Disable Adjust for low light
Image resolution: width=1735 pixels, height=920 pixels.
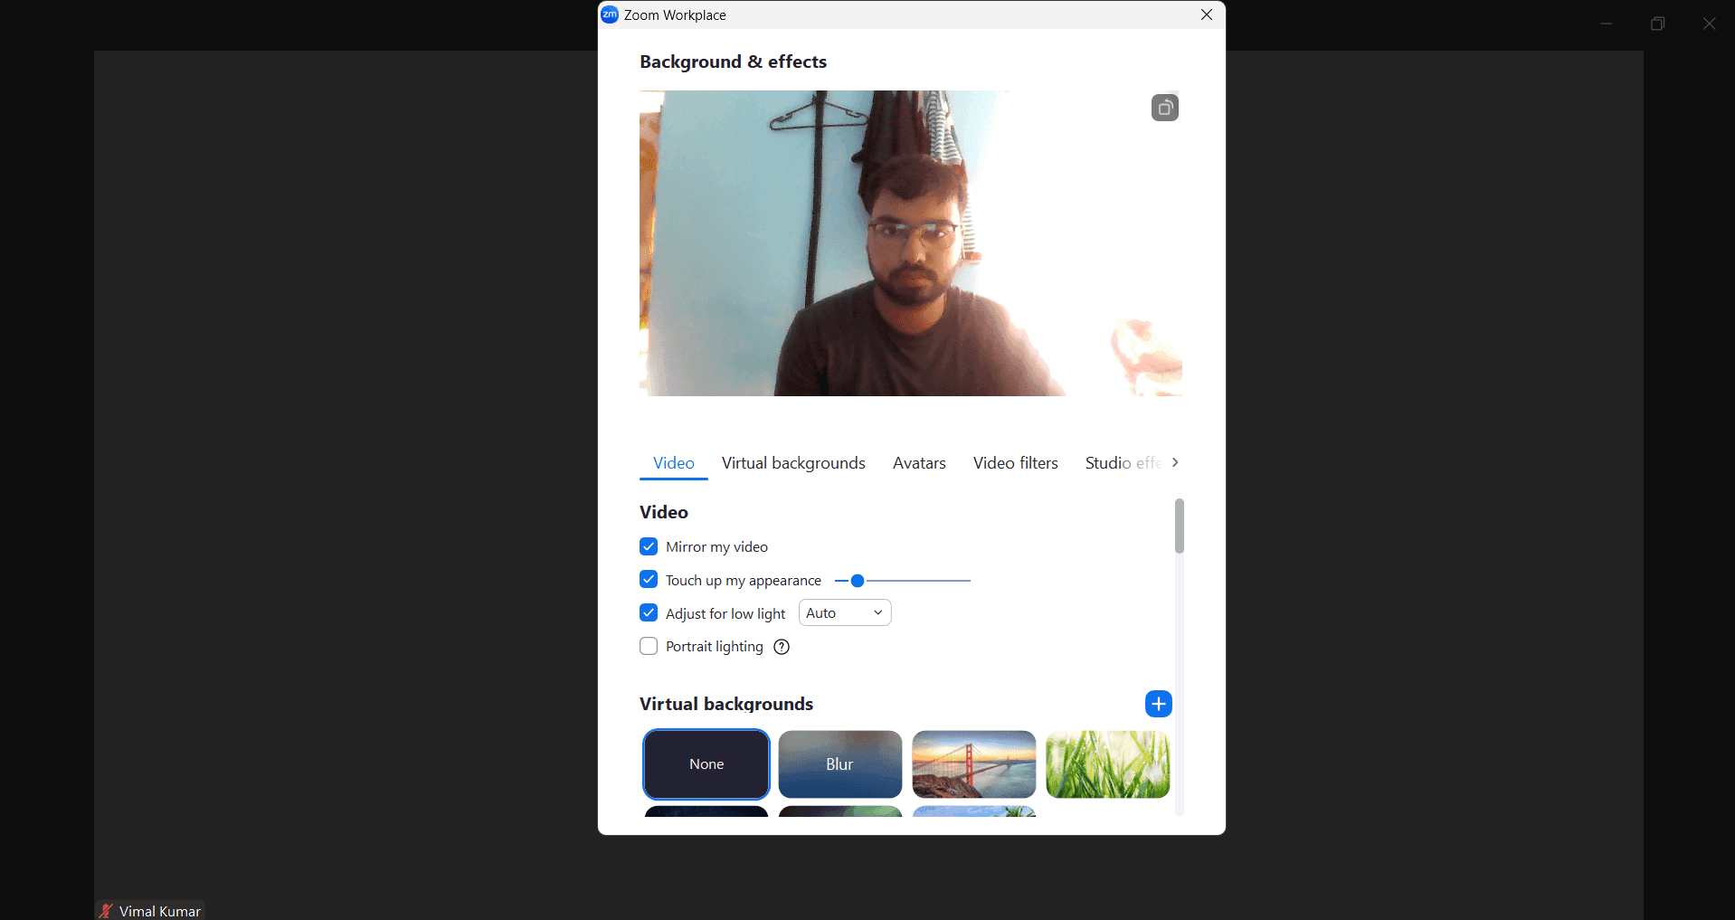[648, 612]
